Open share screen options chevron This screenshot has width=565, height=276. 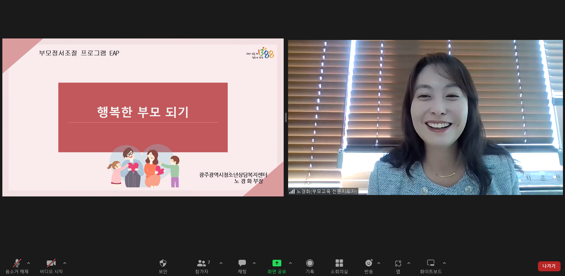coord(290,263)
